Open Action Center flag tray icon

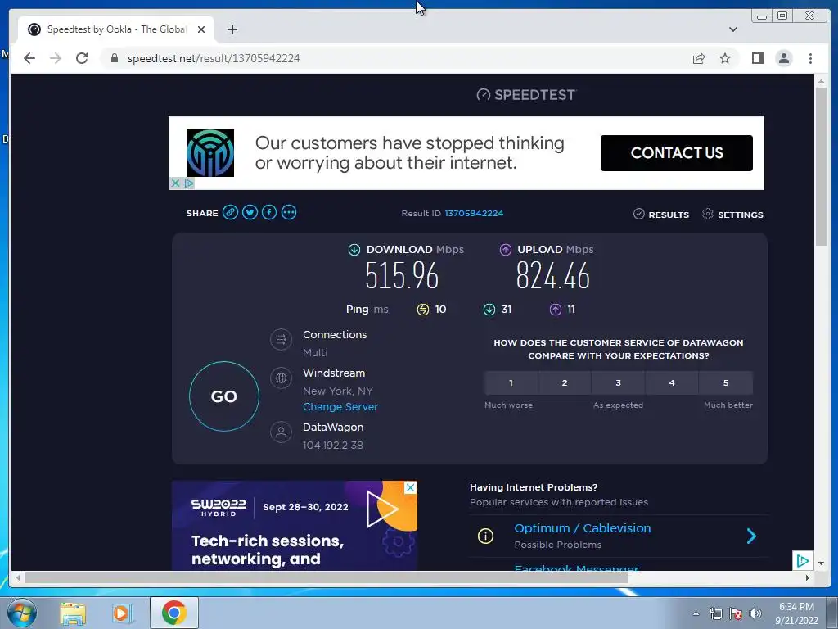736,613
